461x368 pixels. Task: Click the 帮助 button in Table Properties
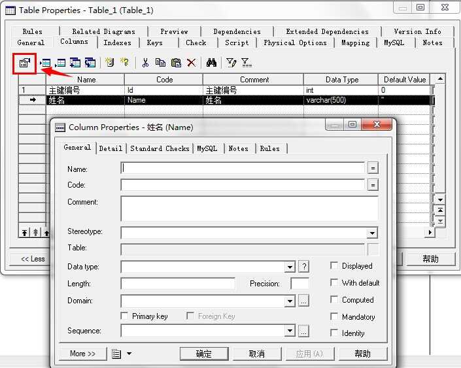tap(430, 259)
